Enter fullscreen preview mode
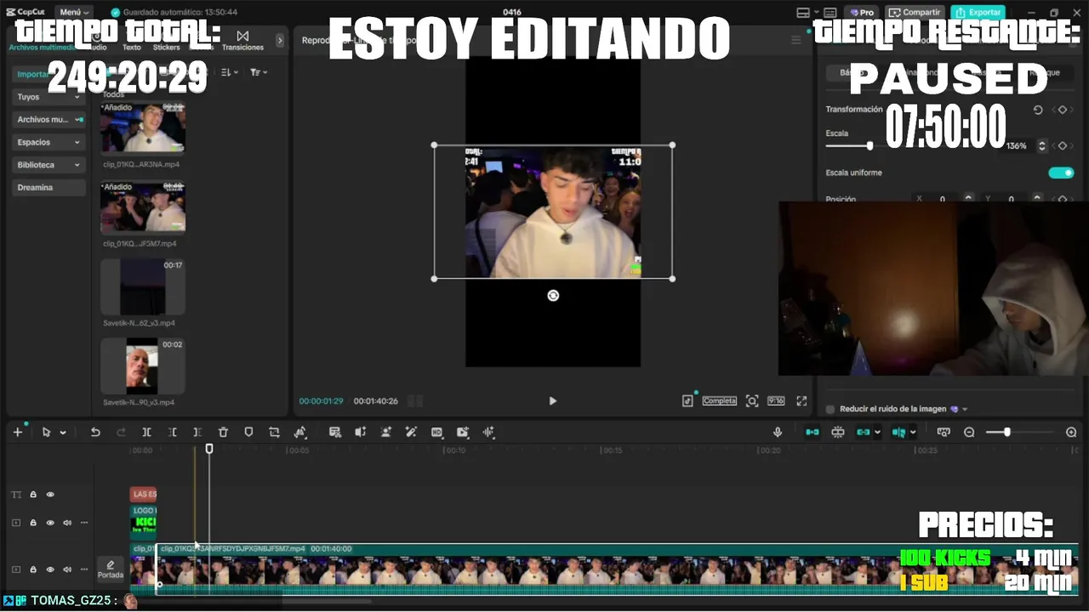 [x=801, y=401]
